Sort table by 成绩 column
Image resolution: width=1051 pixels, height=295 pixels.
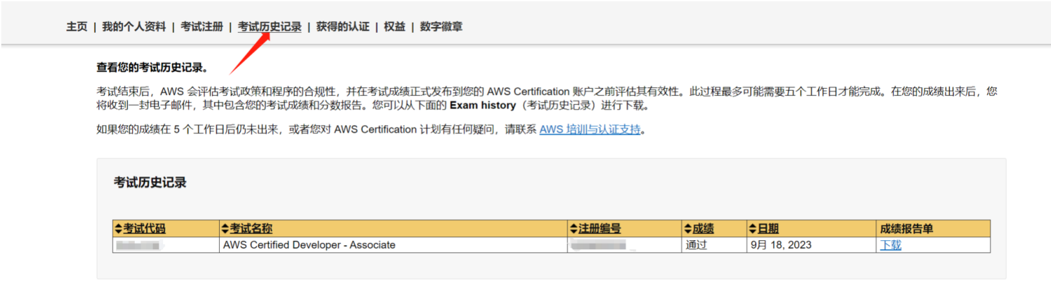pyautogui.click(x=703, y=229)
